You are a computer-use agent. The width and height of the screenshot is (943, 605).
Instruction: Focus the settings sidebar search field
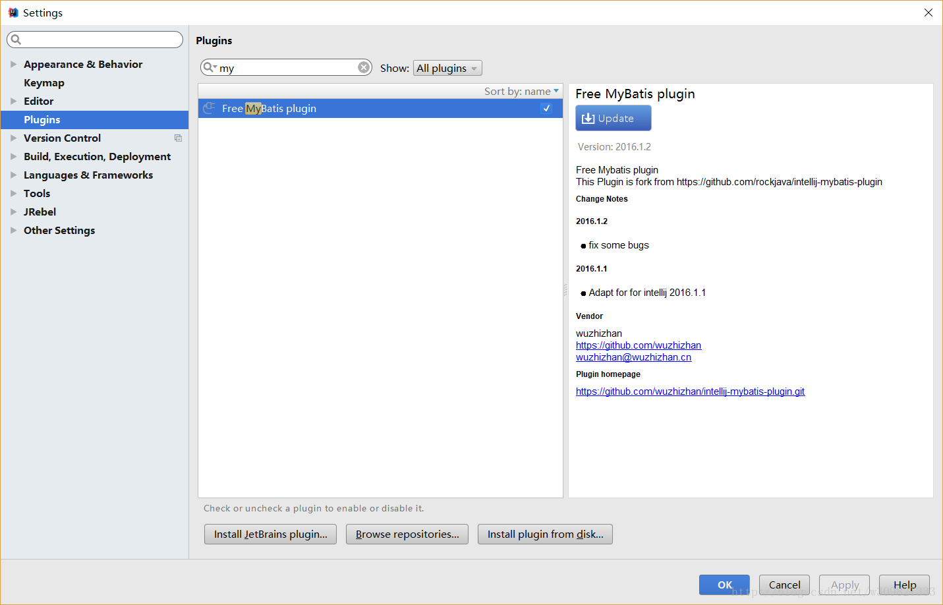click(x=95, y=40)
